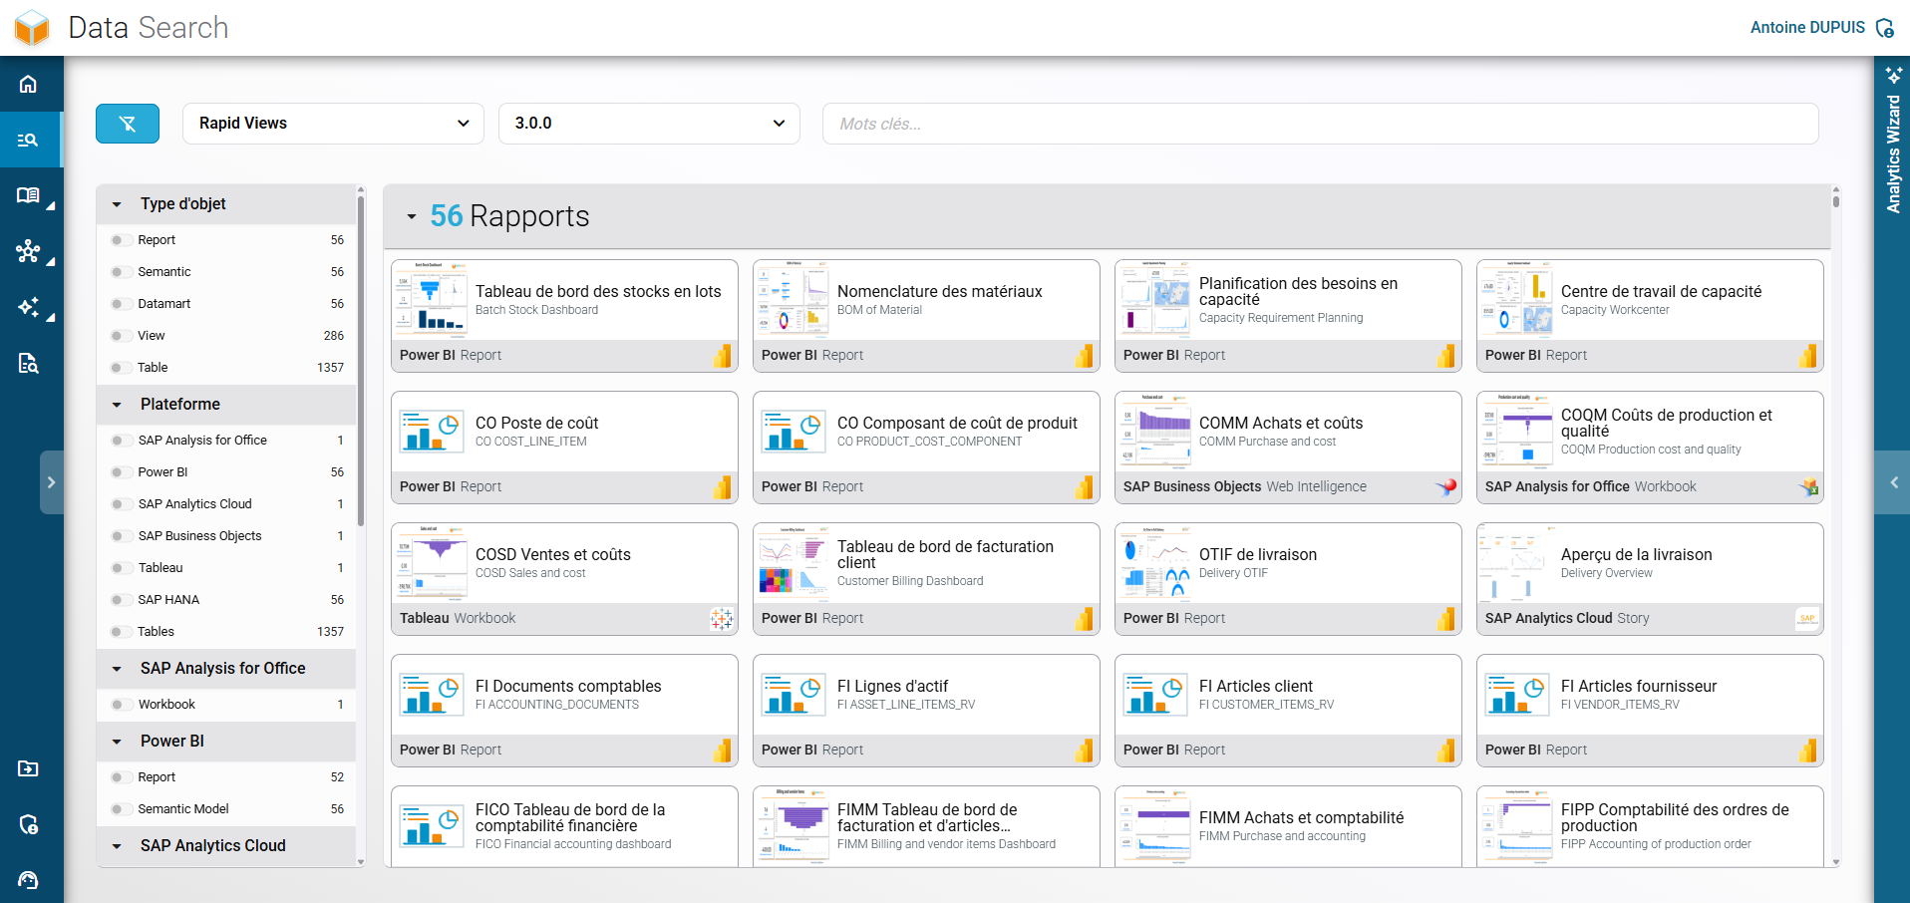
Task: Open the right Analytics Wizard panel arrow
Action: tap(1892, 482)
